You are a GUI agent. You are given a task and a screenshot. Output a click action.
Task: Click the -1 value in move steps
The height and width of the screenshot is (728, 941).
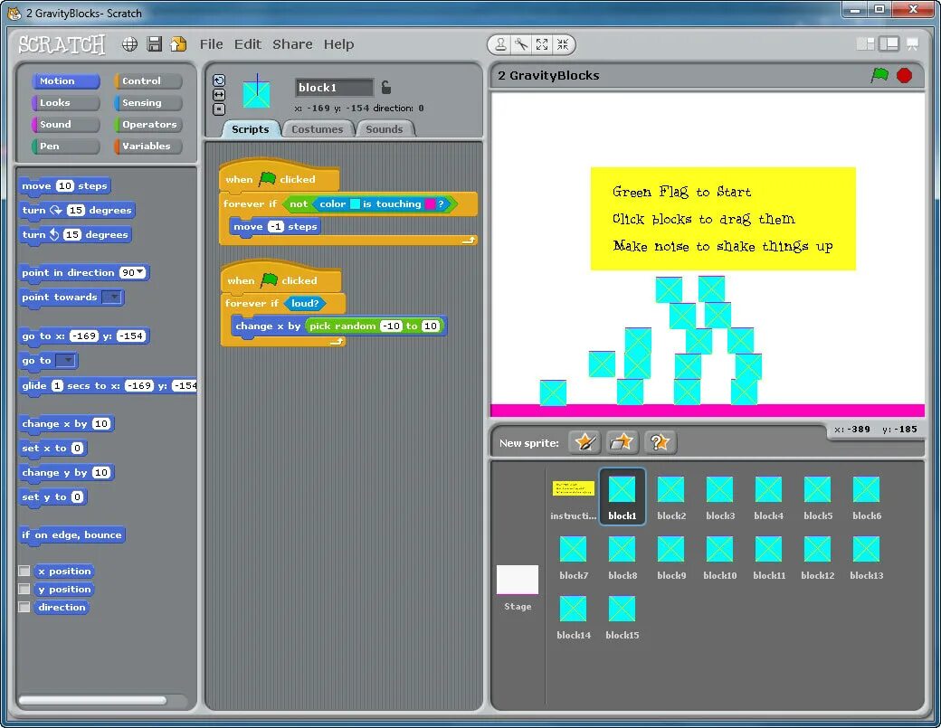click(x=275, y=227)
